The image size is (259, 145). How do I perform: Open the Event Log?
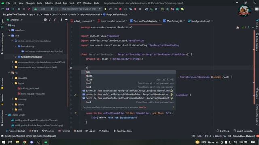[x=223, y=131]
